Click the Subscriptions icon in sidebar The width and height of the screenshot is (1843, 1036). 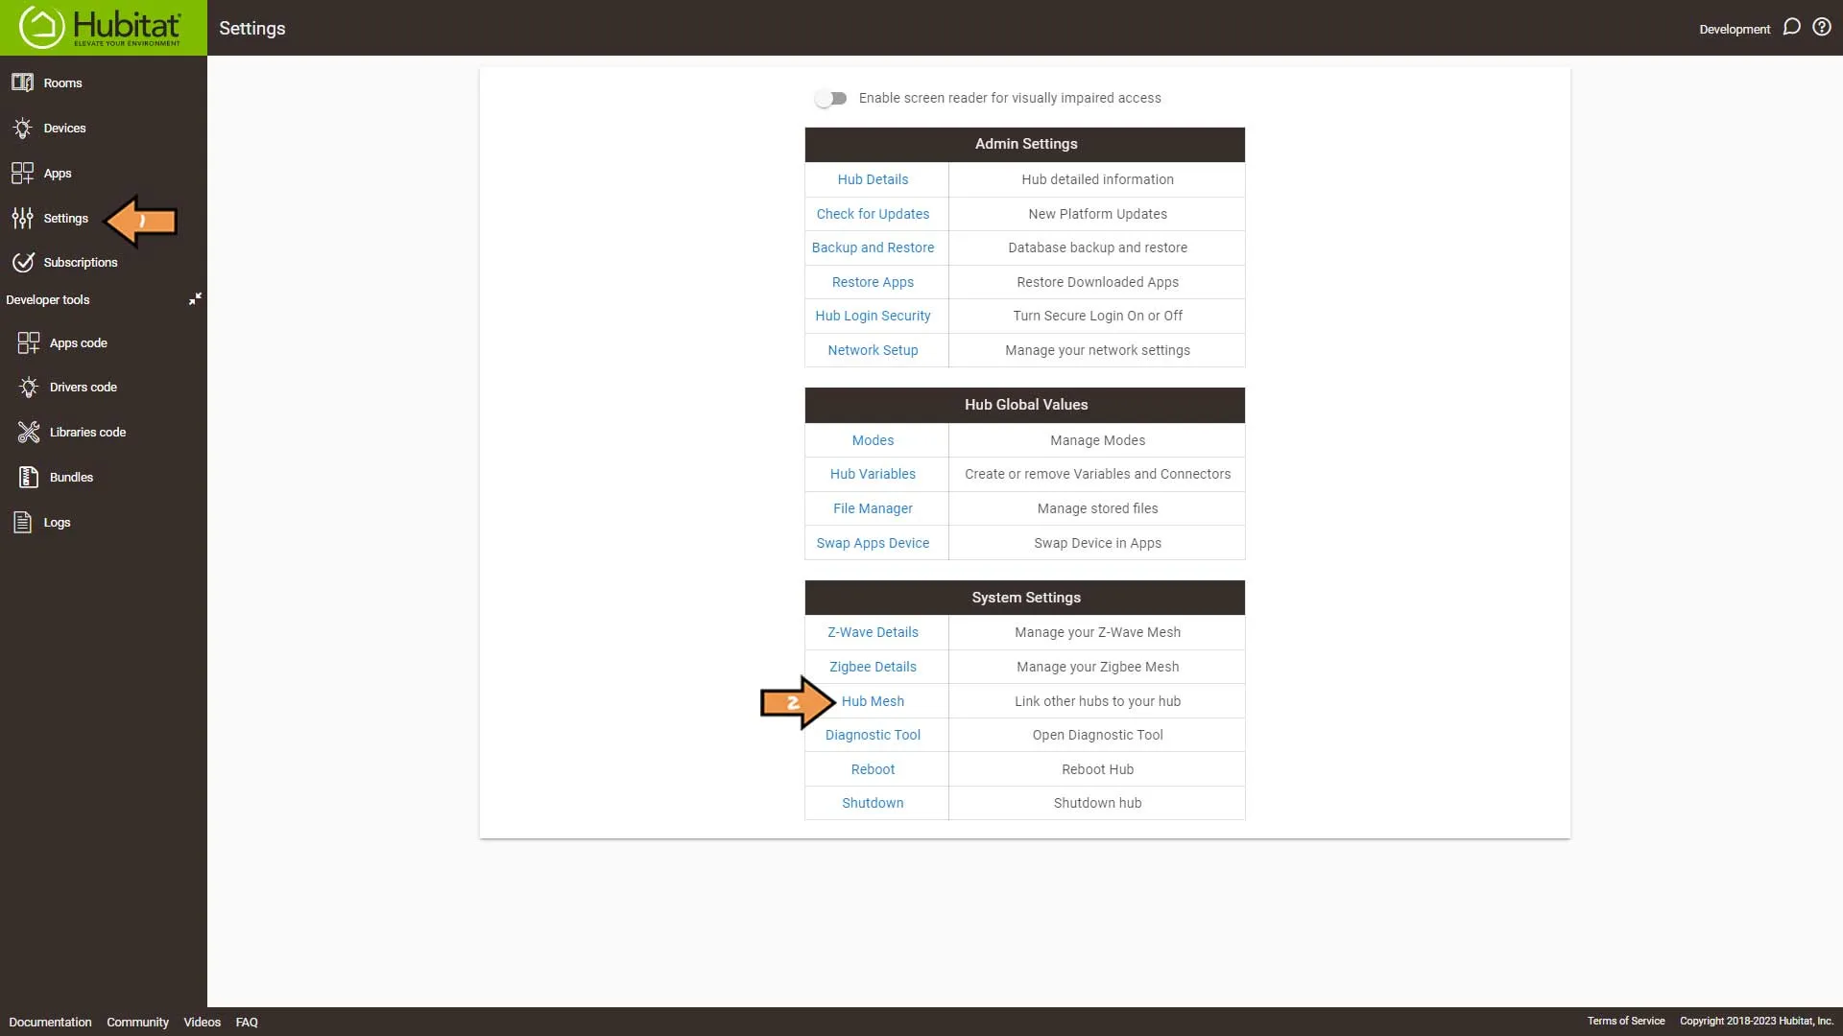(21, 262)
